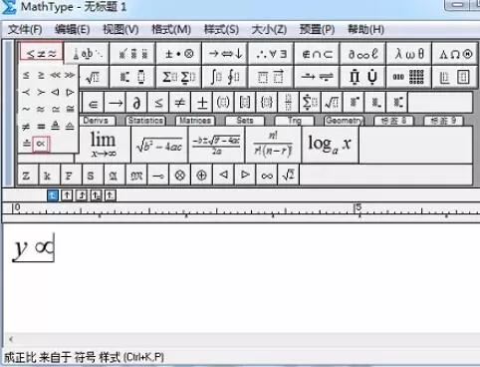Insert fraction template from the small bar

[288, 103]
